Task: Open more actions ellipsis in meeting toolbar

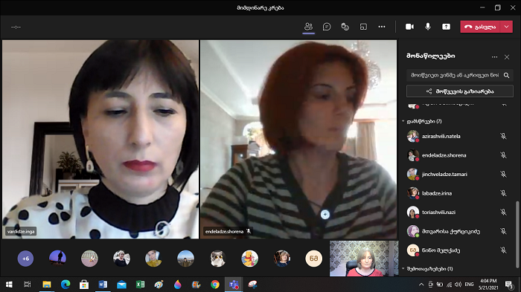Action: coord(382,27)
